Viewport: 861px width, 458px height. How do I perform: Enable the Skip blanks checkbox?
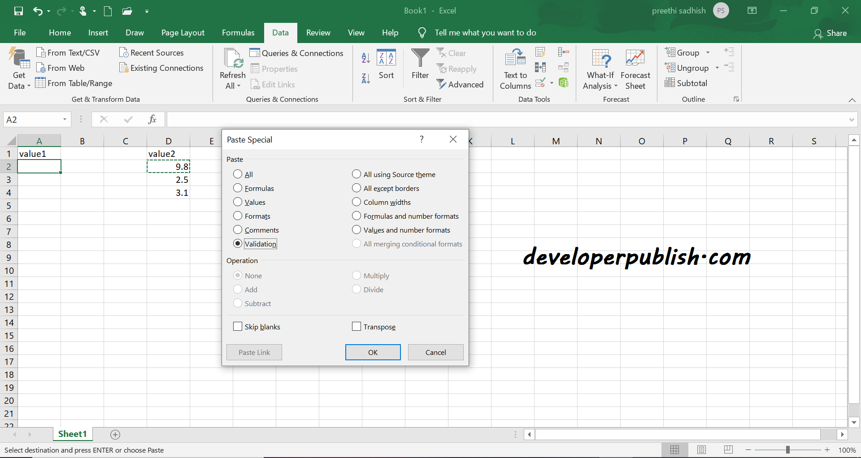pyautogui.click(x=238, y=327)
